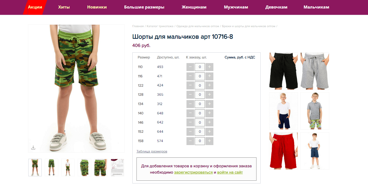Increase quantity for size 116
Image resolution: width=368 pixels, height=184 pixels.
pos(209,76)
